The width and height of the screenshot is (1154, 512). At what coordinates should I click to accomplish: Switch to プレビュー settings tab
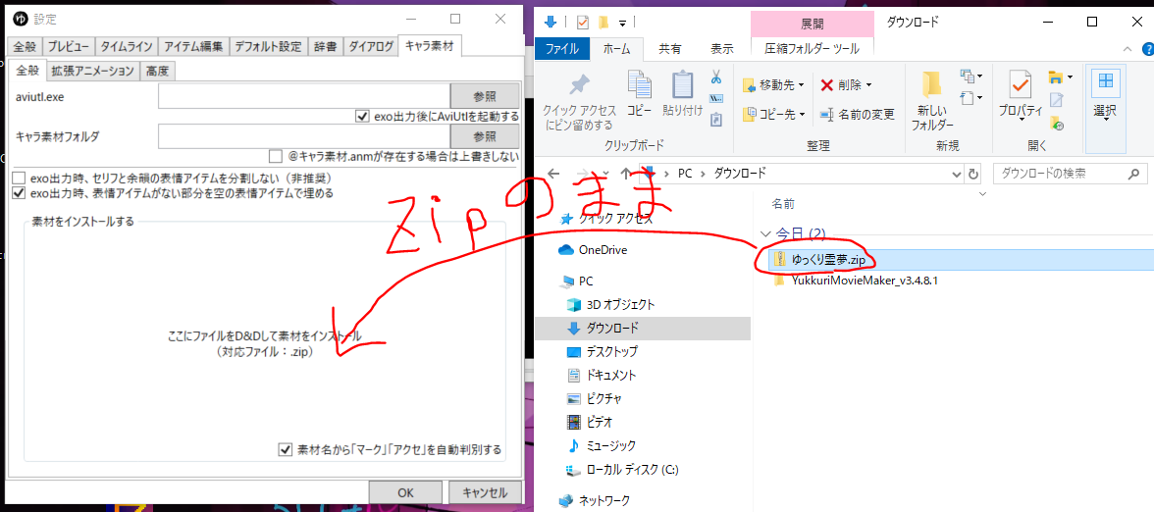[69, 47]
